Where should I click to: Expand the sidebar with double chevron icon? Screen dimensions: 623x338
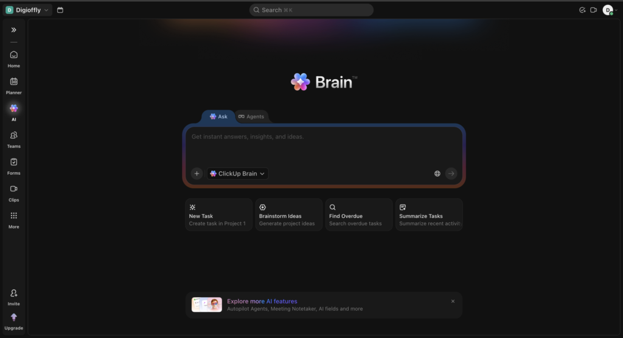(x=13, y=30)
